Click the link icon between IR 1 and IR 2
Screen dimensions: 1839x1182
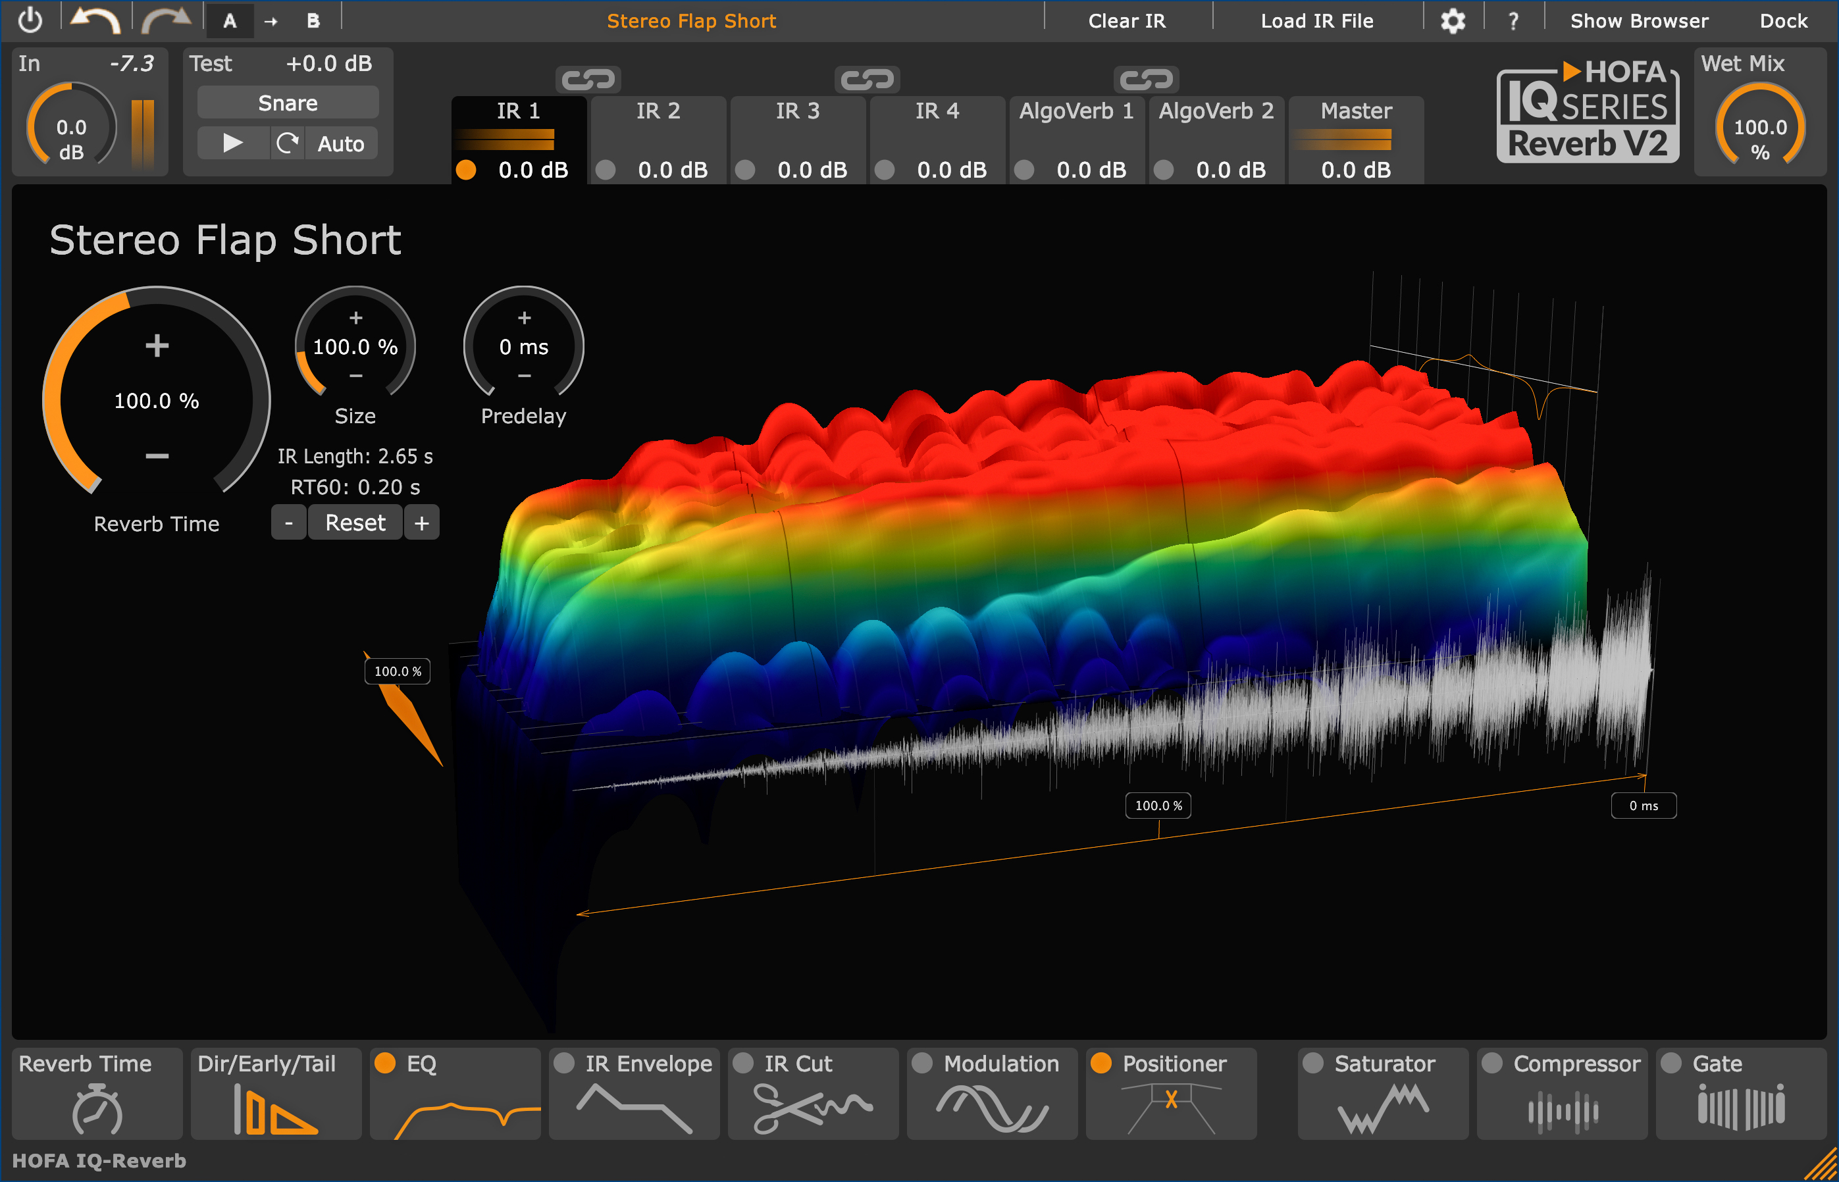tap(588, 79)
